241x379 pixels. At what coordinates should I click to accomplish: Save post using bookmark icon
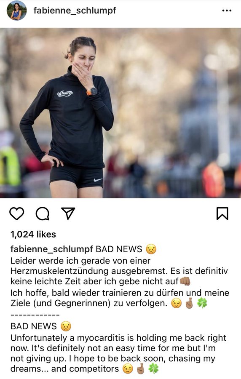(222, 214)
